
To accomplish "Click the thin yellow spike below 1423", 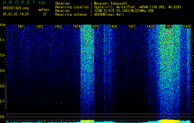I will coord(61,121).
